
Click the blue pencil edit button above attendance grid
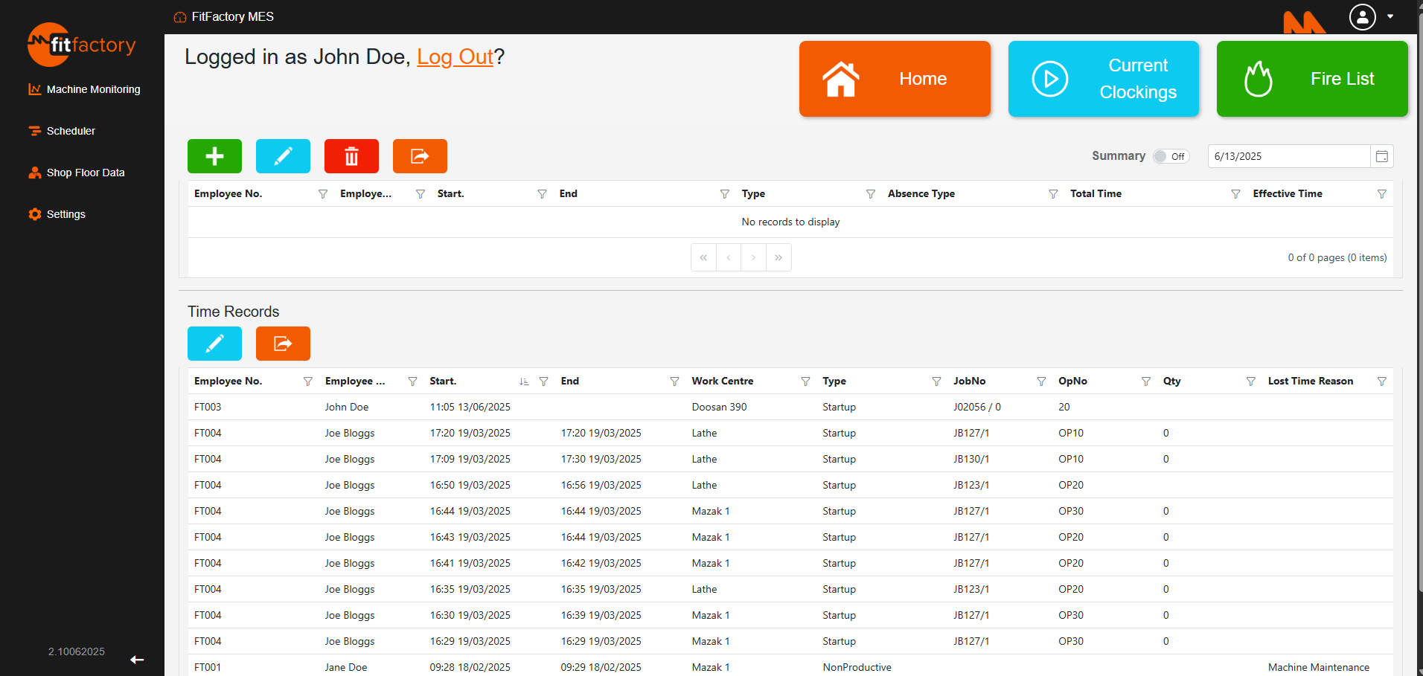283,156
